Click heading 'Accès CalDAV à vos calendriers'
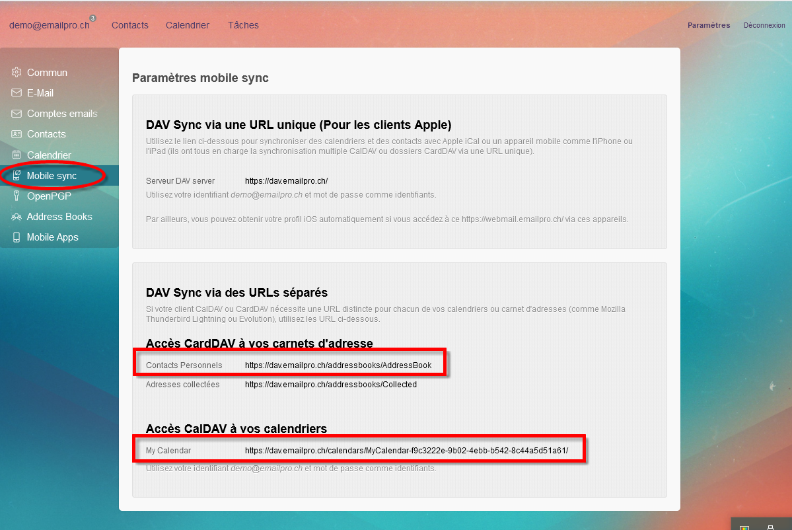 click(236, 429)
